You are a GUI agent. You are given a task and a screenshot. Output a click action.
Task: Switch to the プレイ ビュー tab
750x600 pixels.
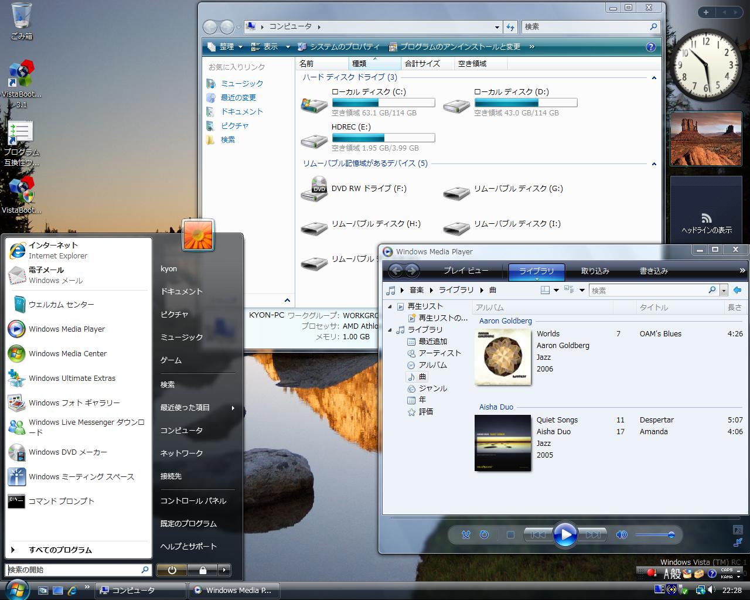tap(466, 271)
